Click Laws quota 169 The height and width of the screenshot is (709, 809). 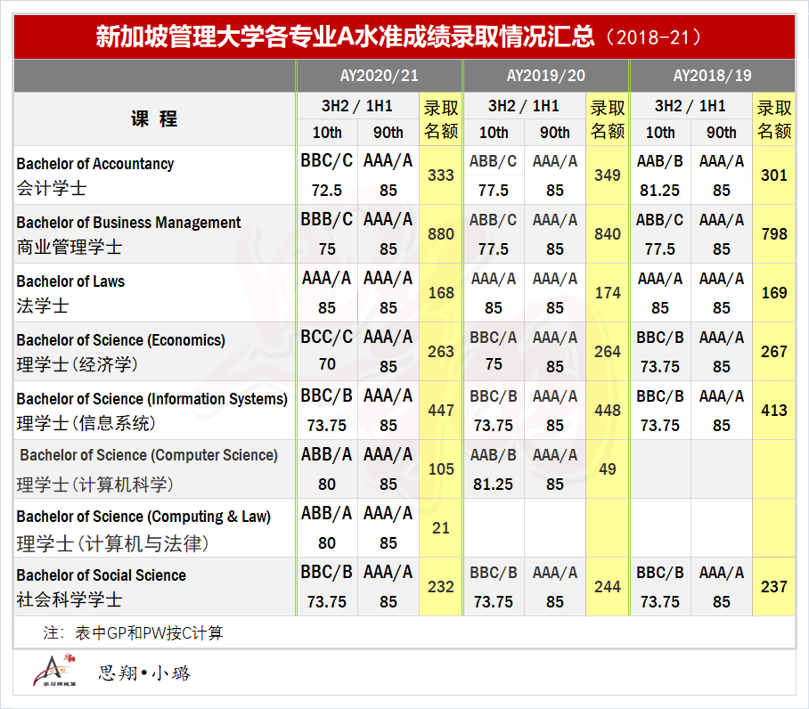tap(774, 293)
